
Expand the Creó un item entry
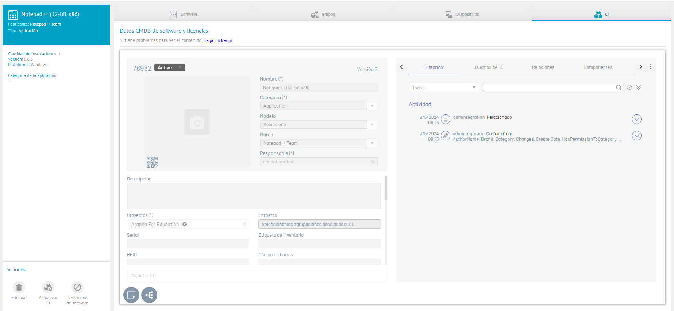point(637,136)
